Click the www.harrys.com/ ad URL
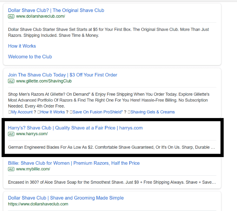The width and height of the screenshot is (237, 211). click(32, 134)
